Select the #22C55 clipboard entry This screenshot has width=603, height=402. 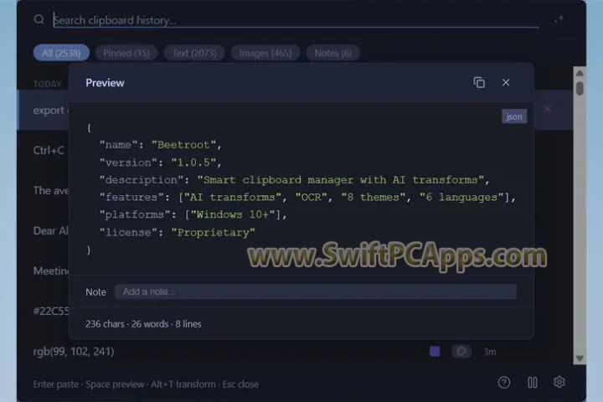point(51,311)
